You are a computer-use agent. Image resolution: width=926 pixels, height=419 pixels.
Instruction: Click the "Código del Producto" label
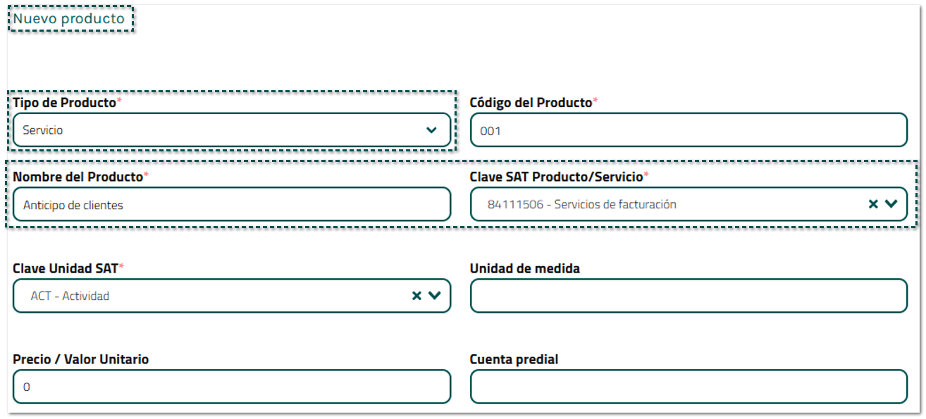[531, 103]
